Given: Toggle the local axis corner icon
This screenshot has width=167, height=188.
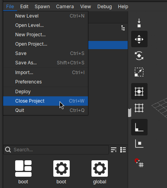Looking at the screenshot, I should [139, 127].
